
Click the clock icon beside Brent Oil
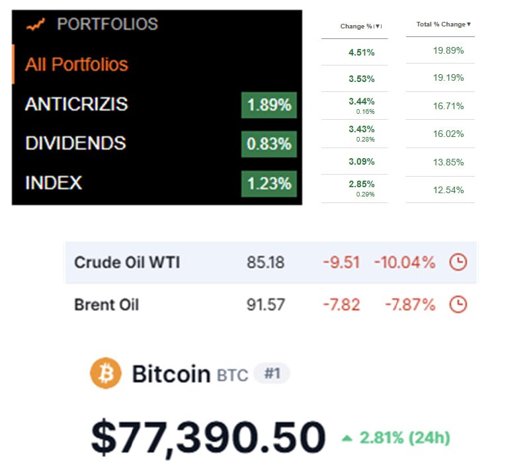(x=458, y=304)
